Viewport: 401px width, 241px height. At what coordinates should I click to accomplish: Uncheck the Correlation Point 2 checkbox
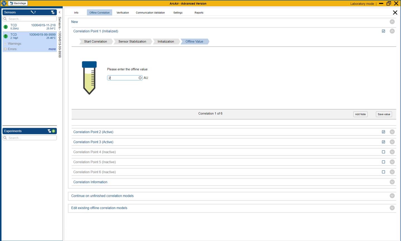(383, 132)
